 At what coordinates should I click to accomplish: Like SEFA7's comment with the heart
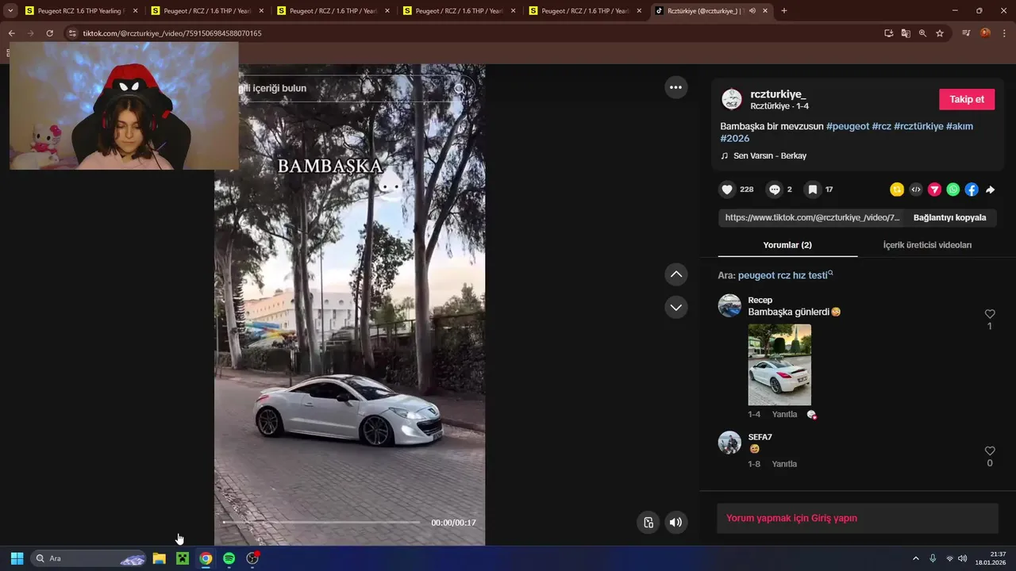click(990, 451)
